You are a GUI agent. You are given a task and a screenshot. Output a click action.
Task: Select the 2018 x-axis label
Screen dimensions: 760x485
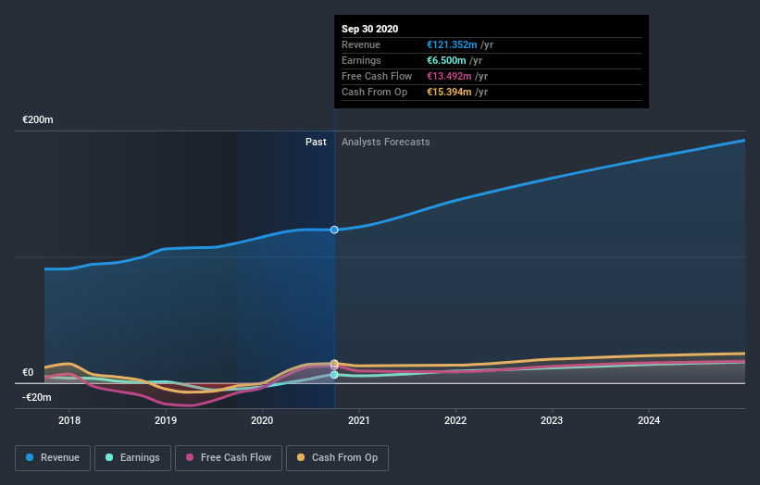69,420
